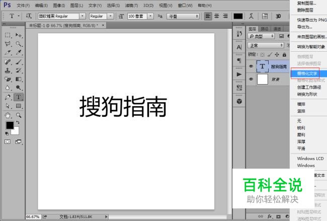Viewport: 327px width, 221px height.
Task: Select the Rectangular Marquee tool
Action: 8,35
